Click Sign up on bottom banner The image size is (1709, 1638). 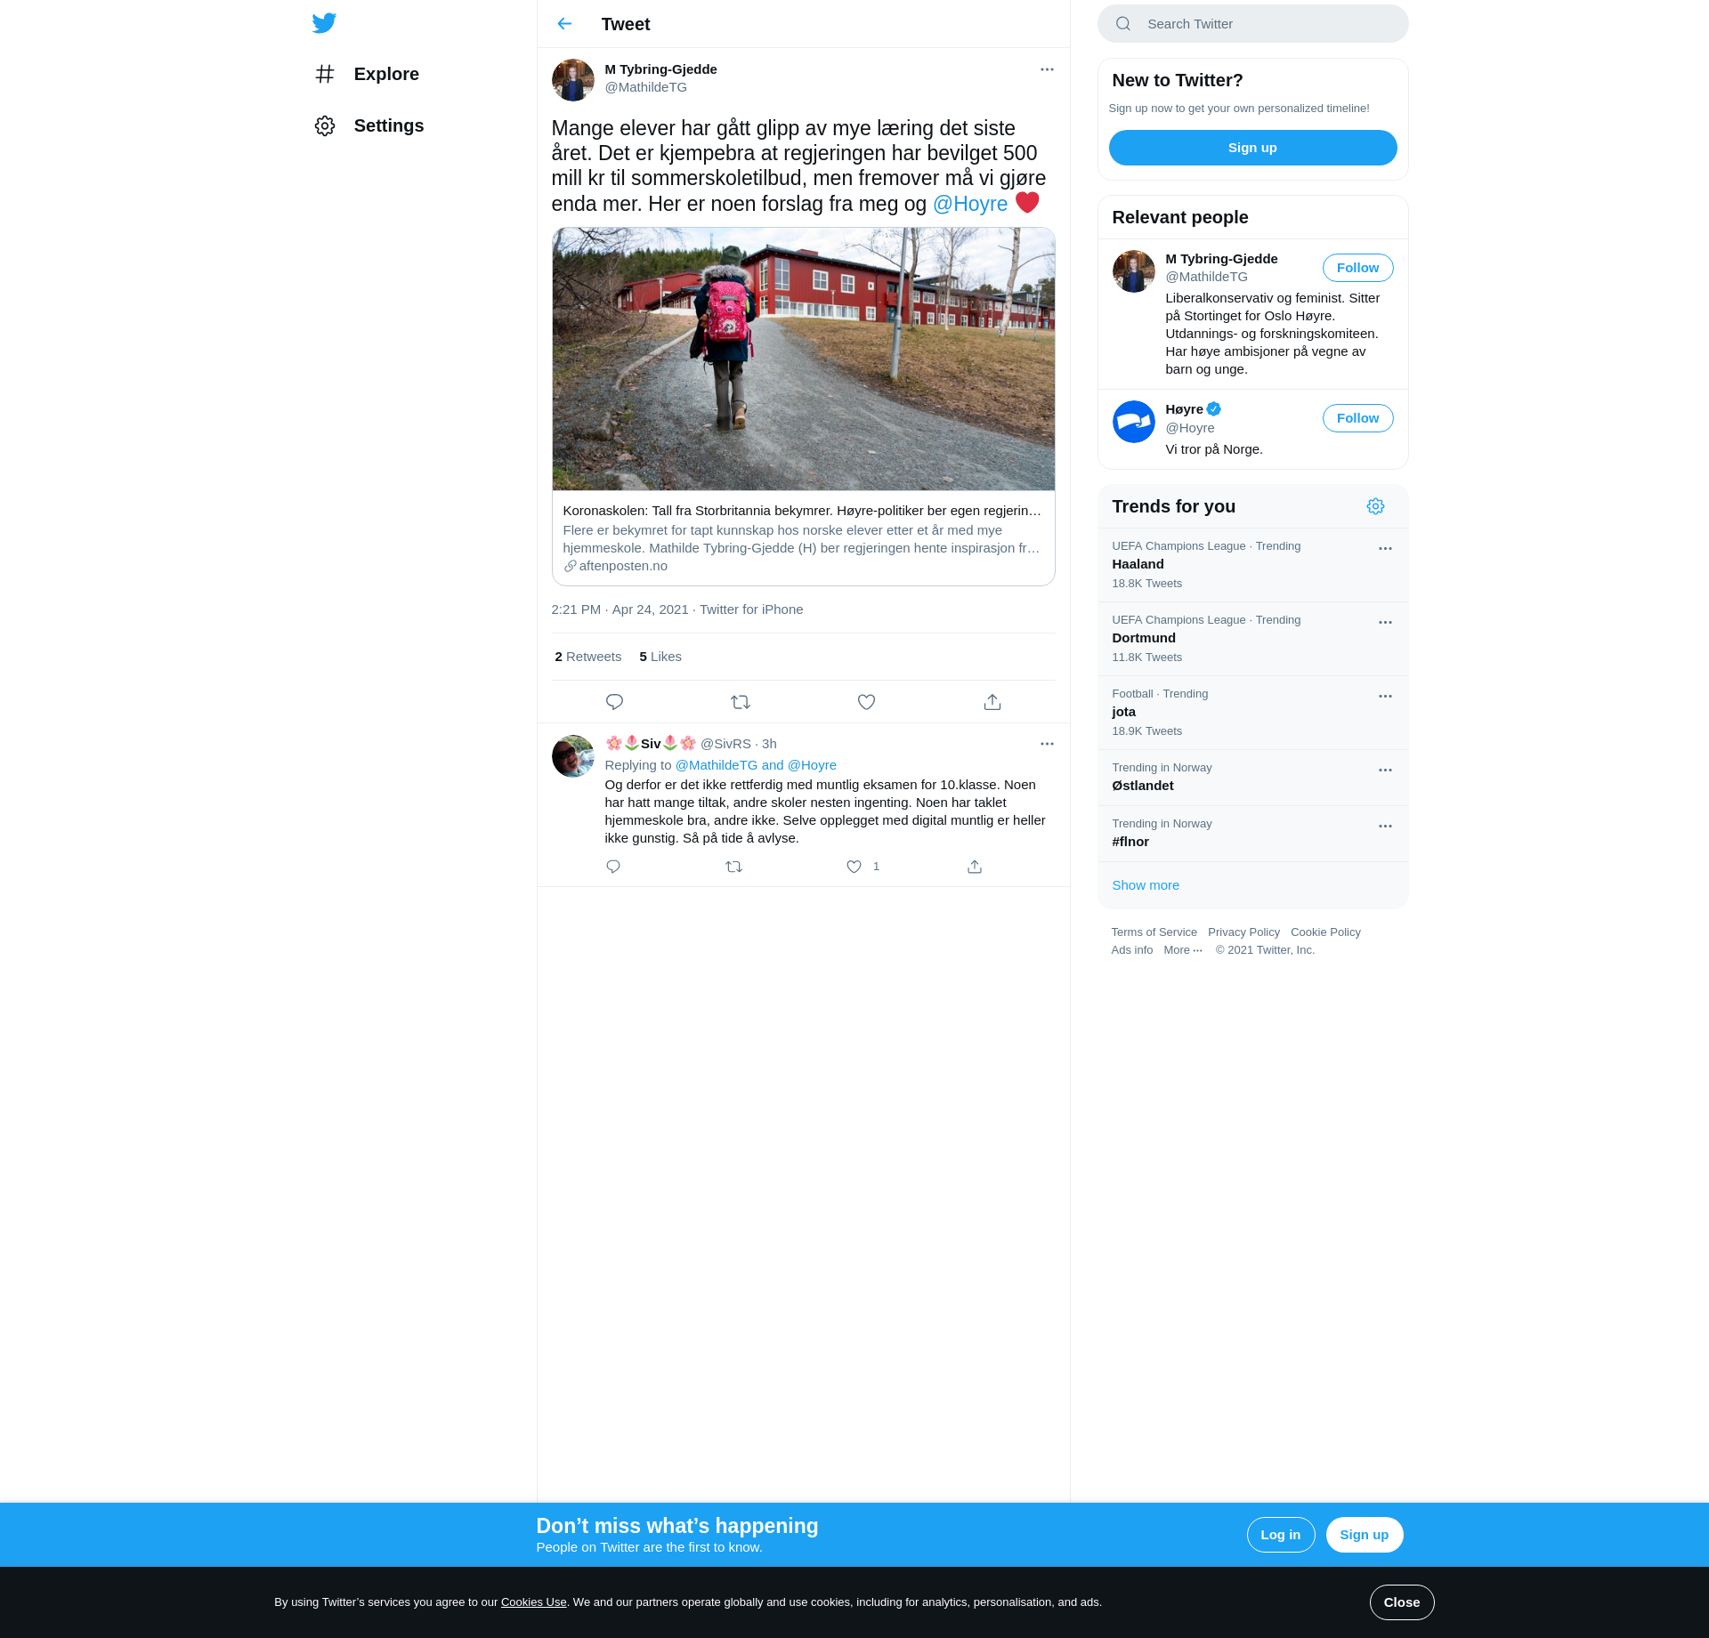[x=1364, y=1535]
